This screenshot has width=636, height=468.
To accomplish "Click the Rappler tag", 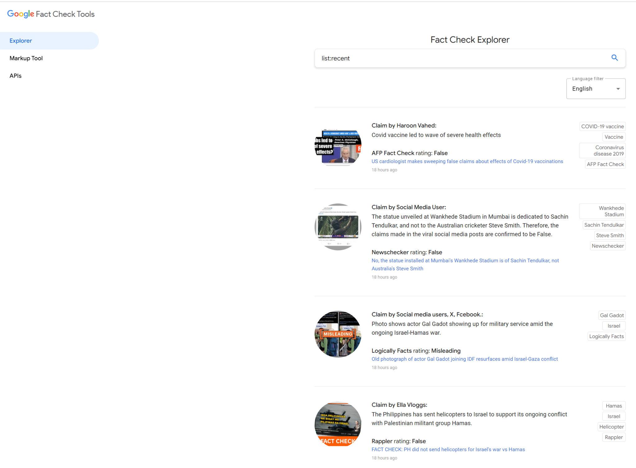I will tap(614, 438).
